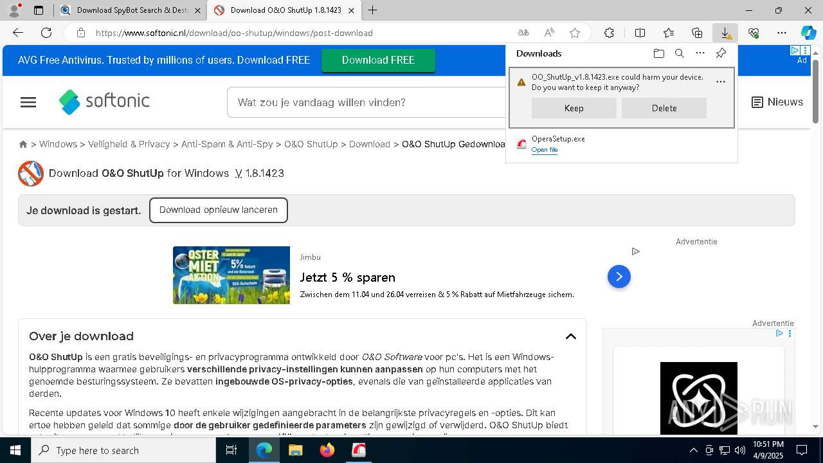Open Browser essentials heart icon
This screenshot has height=463, width=823.
[754, 33]
